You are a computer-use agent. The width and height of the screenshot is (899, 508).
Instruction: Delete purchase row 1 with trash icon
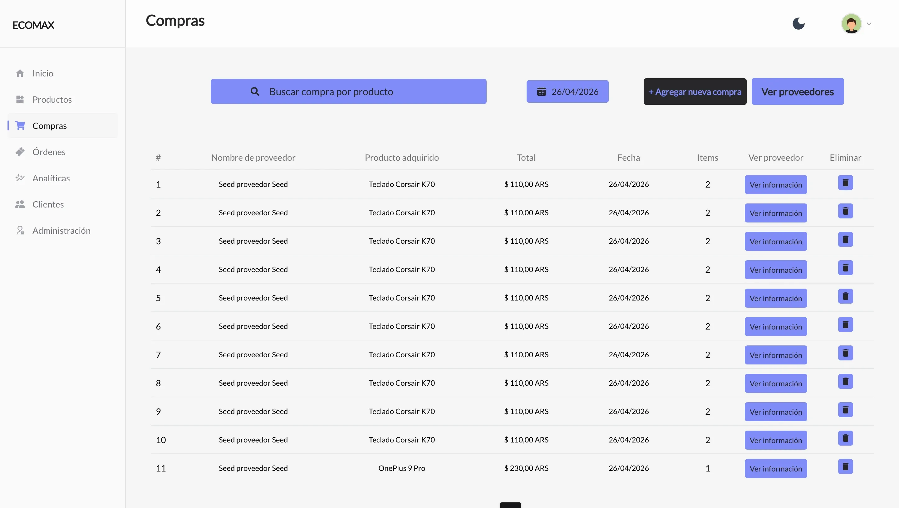coord(845,183)
